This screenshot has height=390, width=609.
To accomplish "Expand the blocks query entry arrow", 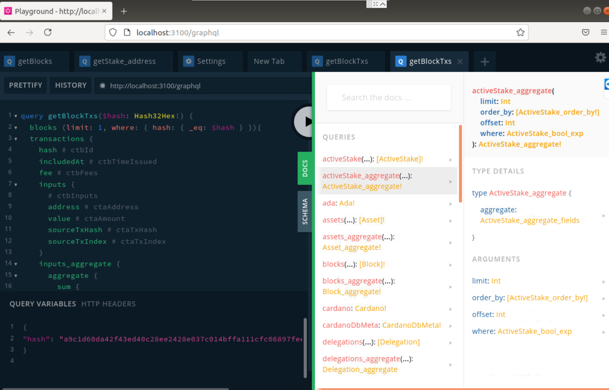I will [450, 265].
